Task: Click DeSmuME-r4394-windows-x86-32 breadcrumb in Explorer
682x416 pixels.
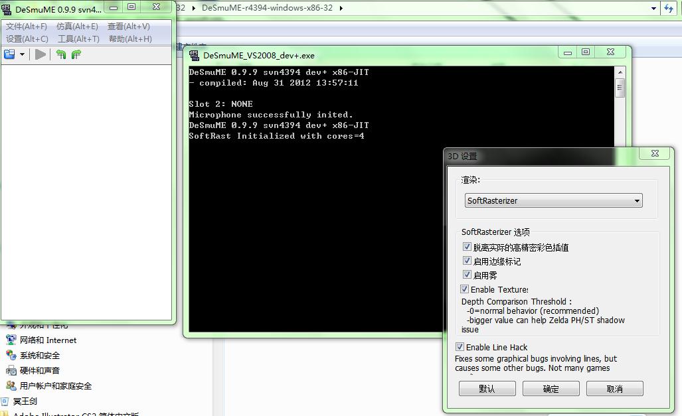Action: (267, 8)
